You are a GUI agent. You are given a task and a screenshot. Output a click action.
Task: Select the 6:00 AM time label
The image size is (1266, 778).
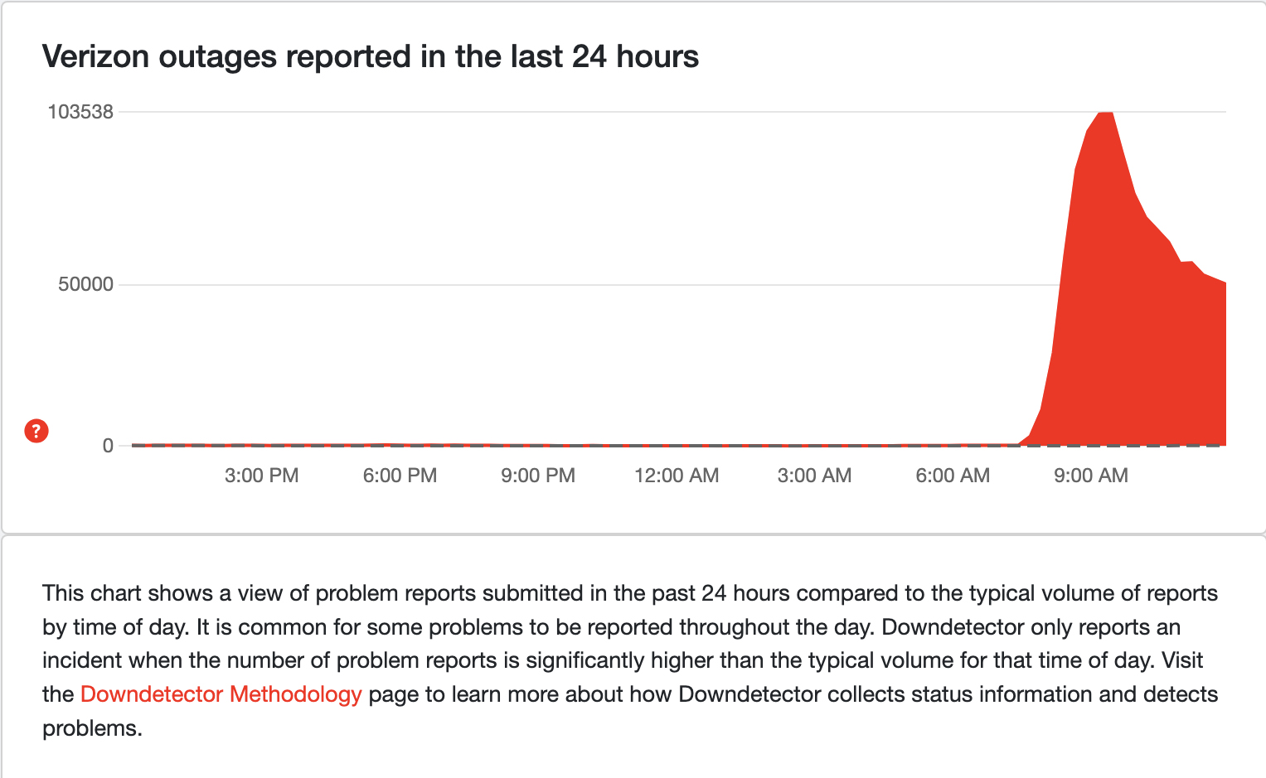click(953, 476)
